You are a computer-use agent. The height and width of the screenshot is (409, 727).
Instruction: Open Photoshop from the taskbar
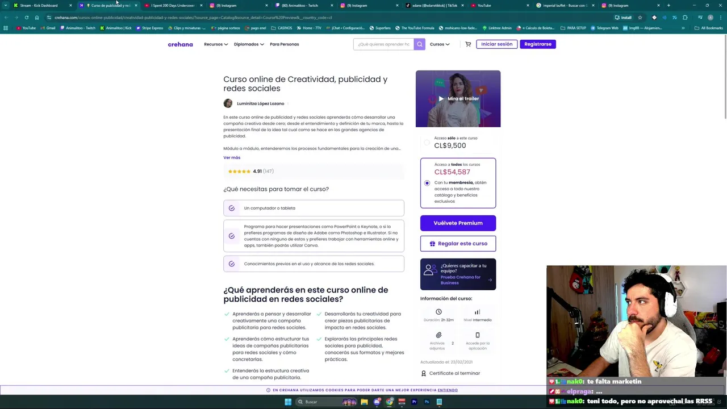pos(427,402)
